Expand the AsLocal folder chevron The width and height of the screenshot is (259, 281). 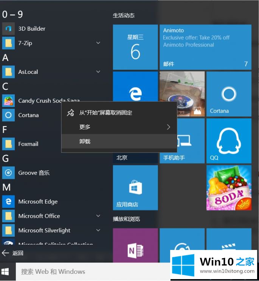tap(98, 72)
